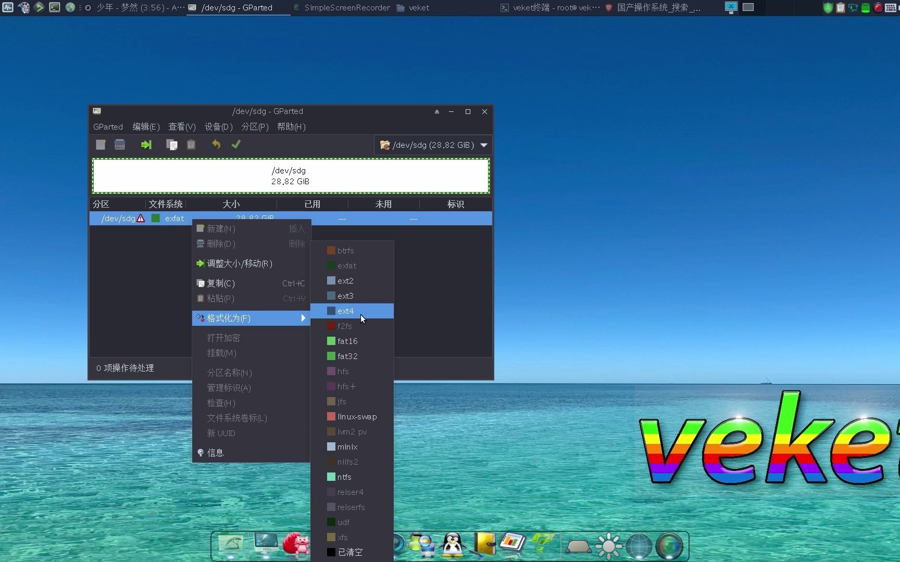900x562 pixels.
Task: Click the 大小 column header
Action: [x=231, y=205]
